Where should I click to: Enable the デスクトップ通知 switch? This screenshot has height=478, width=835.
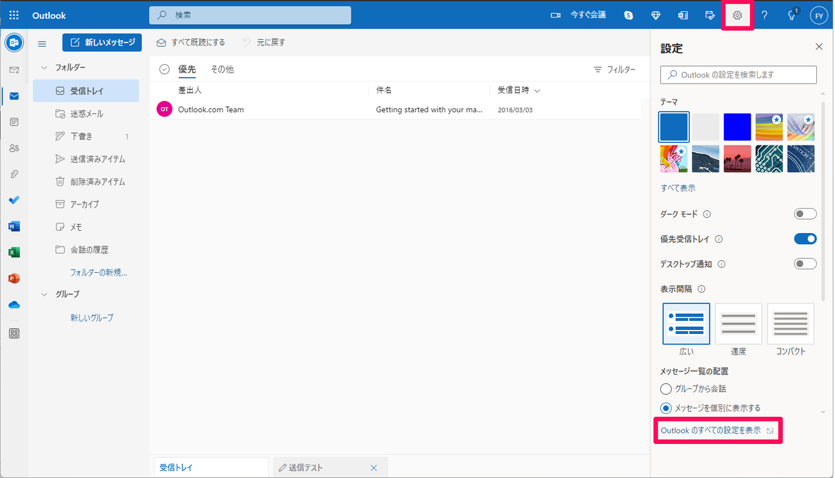click(805, 264)
